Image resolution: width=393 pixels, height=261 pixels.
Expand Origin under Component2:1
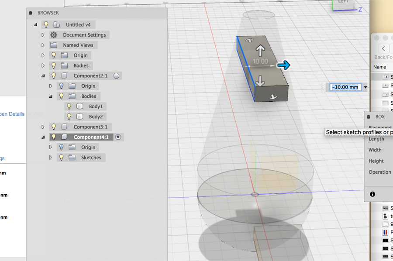point(51,86)
